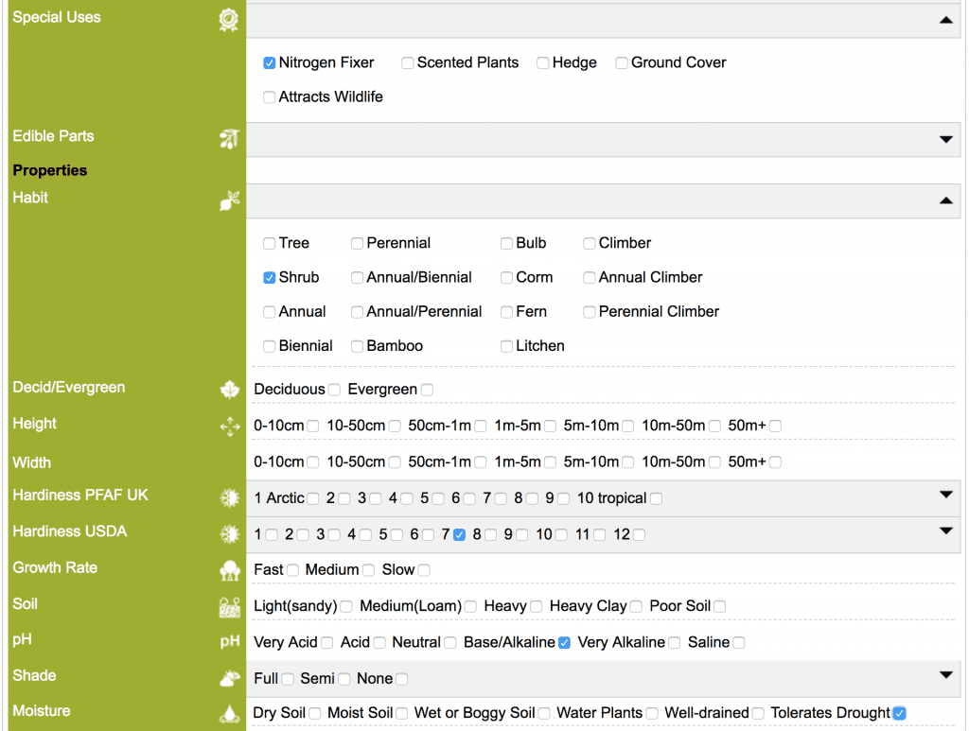969x731 pixels.
Task: Tick the Poor Soil checkbox
Action: pos(720,606)
